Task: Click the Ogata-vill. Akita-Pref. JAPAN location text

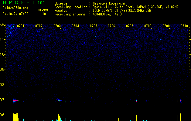Action: click(x=135, y=7)
